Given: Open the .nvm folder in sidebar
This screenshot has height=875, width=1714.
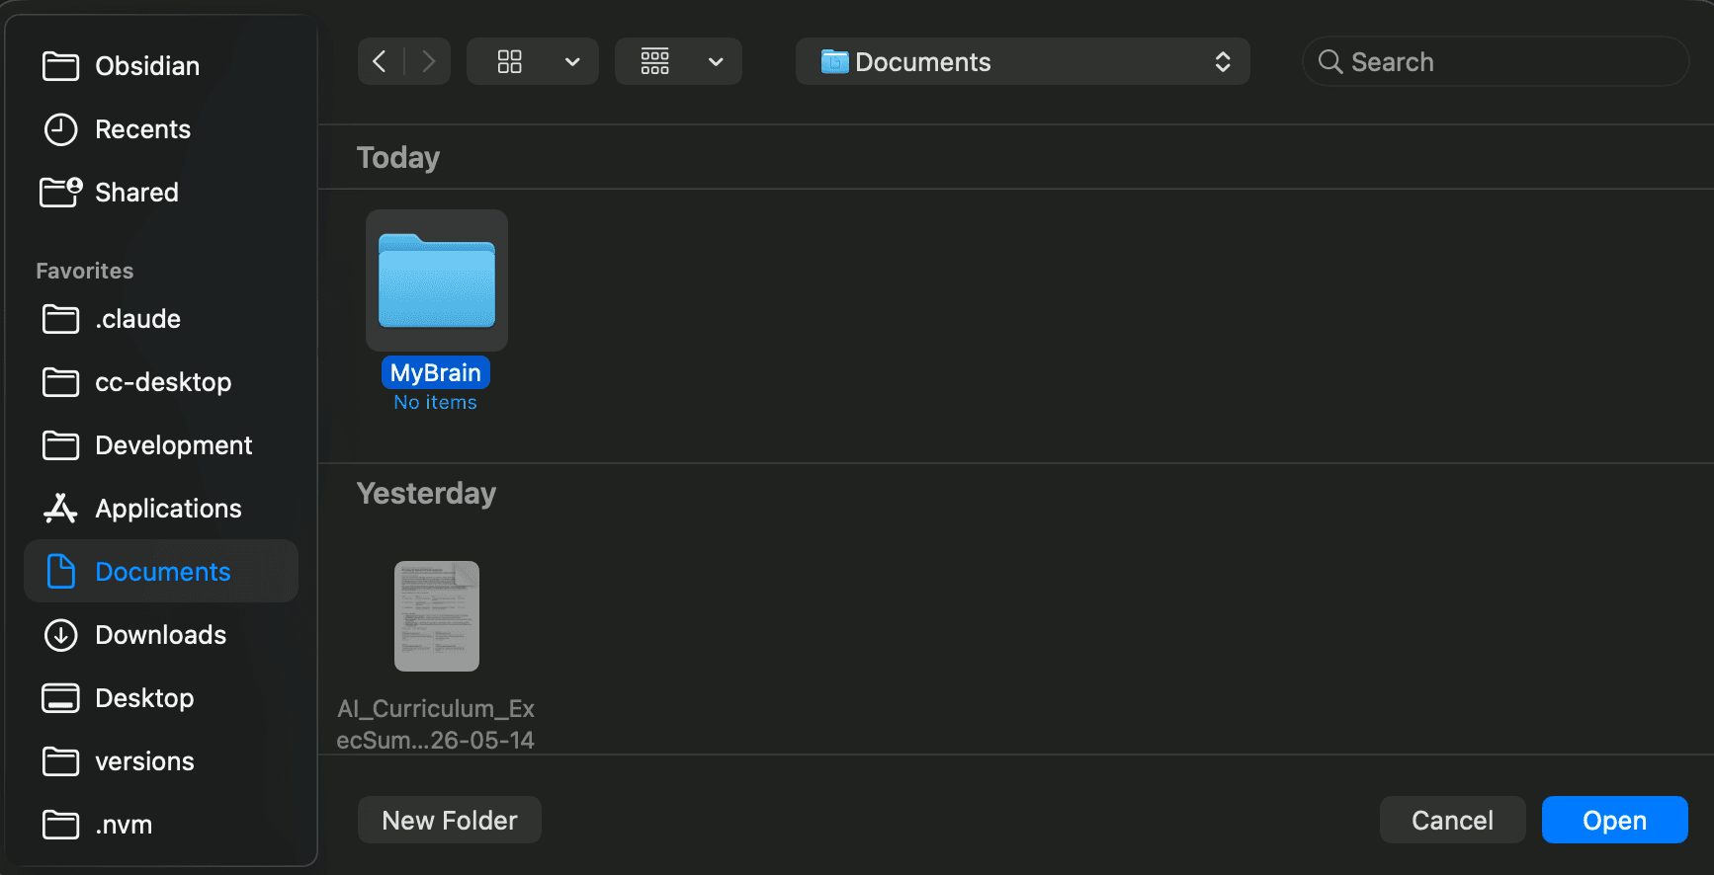Looking at the screenshot, I should (161, 825).
